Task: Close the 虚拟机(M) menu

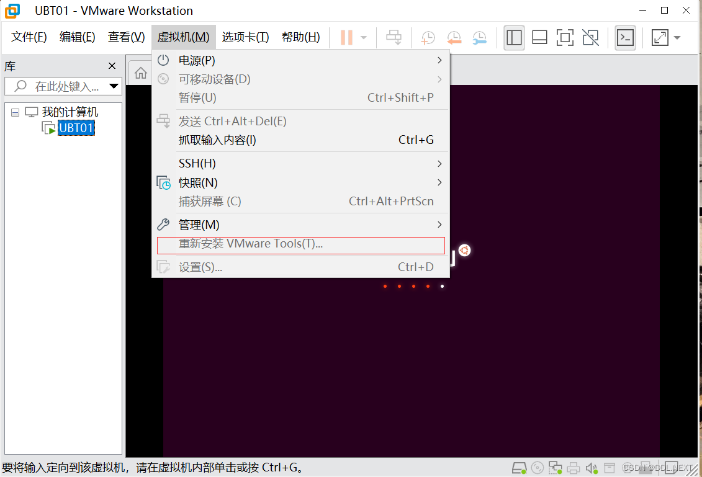Action: tap(184, 37)
